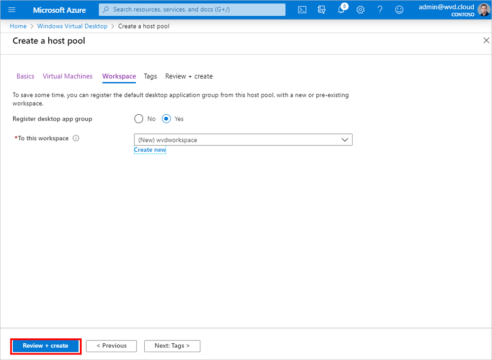The height and width of the screenshot is (360, 492).
Task: Proceed with the Next: Tags button
Action: coord(172,346)
